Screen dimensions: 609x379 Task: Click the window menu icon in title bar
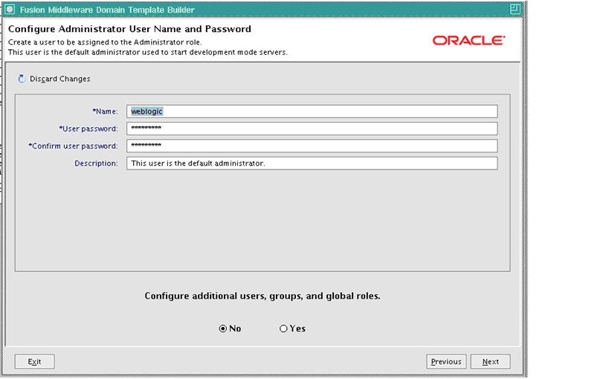point(10,10)
